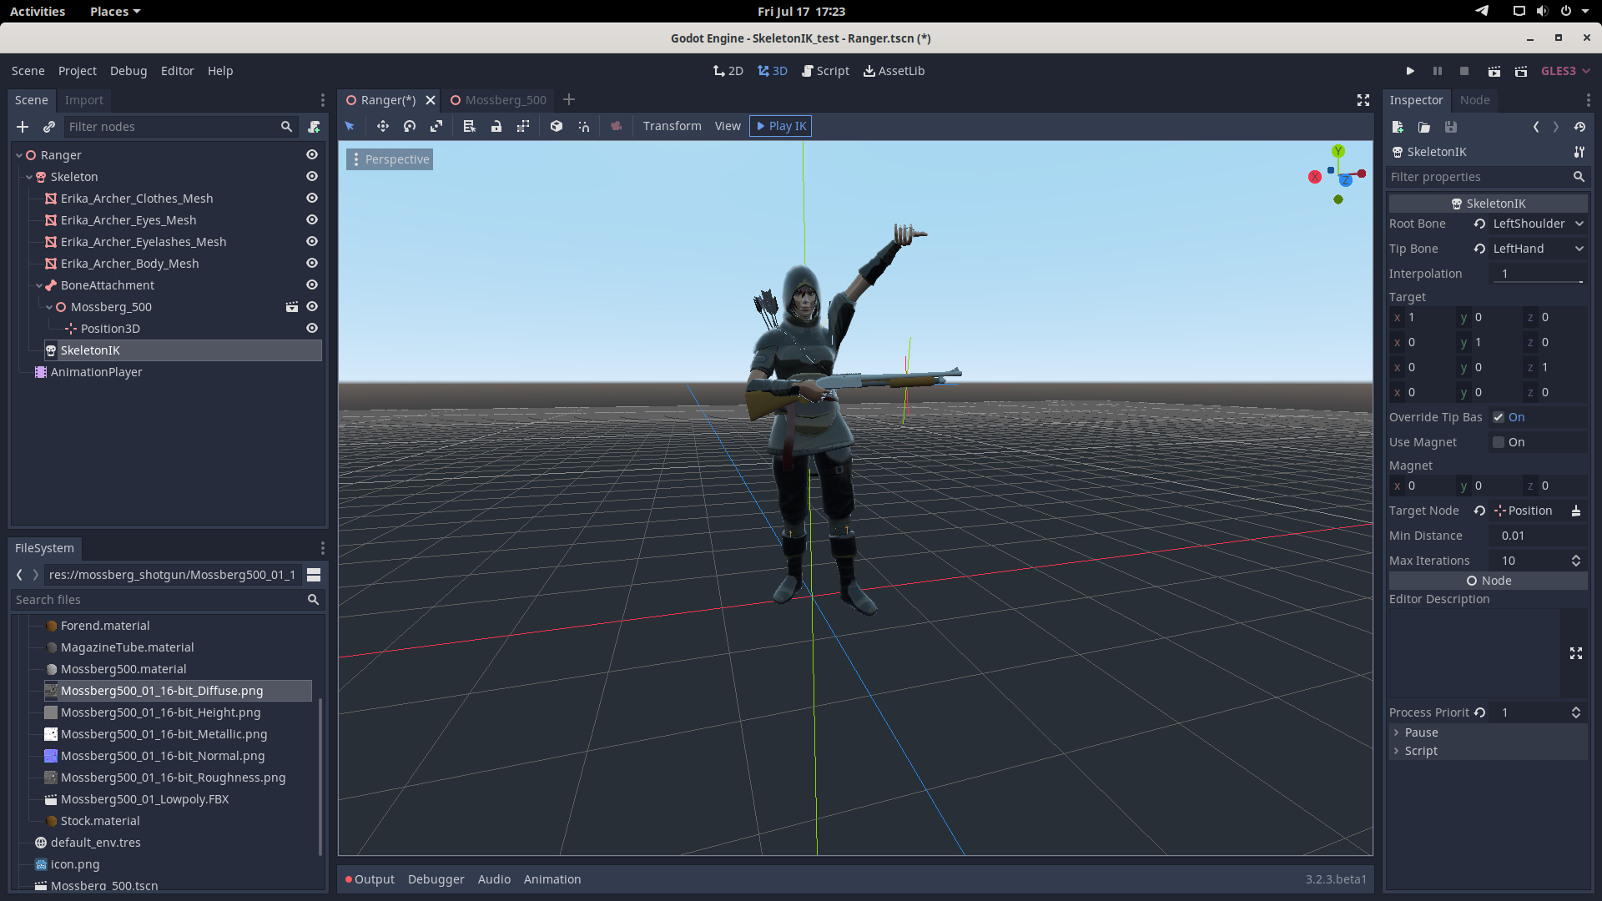Toggle visibility of Position3D node
This screenshot has height=901, width=1602.
tap(312, 329)
